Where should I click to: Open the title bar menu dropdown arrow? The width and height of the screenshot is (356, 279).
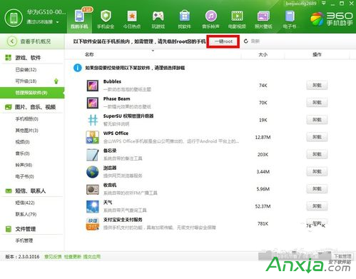(324, 4)
